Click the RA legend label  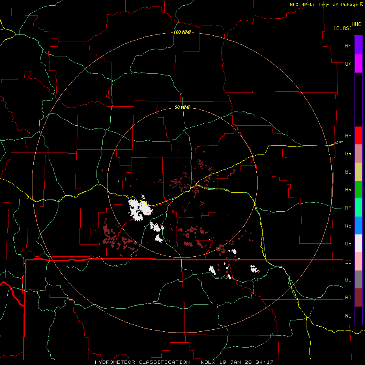[348, 208]
